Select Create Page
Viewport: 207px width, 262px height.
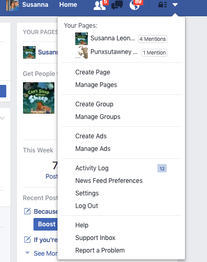pyautogui.click(x=93, y=72)
